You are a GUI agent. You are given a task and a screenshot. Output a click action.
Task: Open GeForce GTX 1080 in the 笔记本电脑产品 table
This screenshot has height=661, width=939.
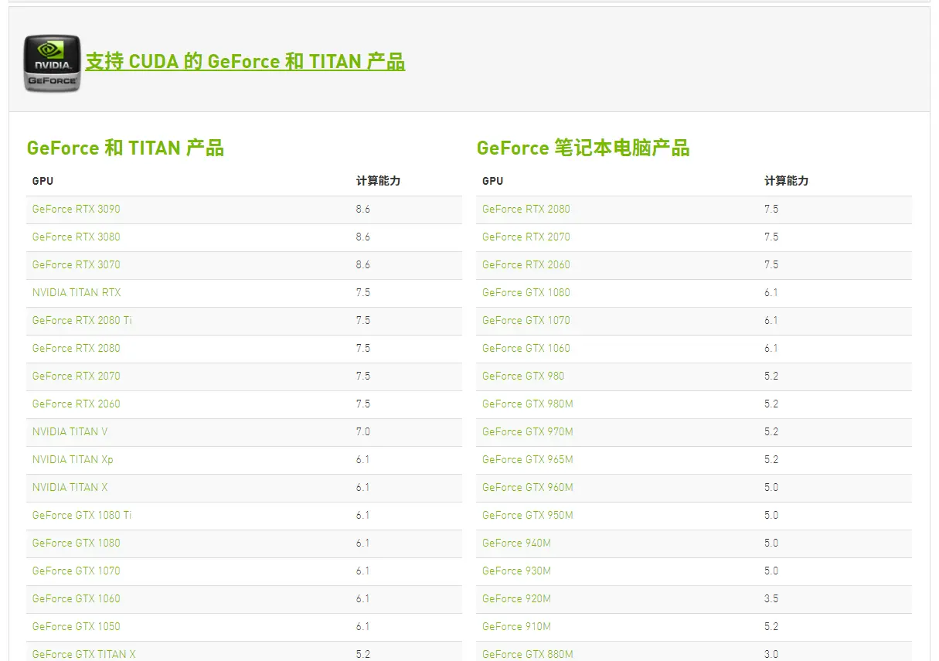[x=526, y=292]
